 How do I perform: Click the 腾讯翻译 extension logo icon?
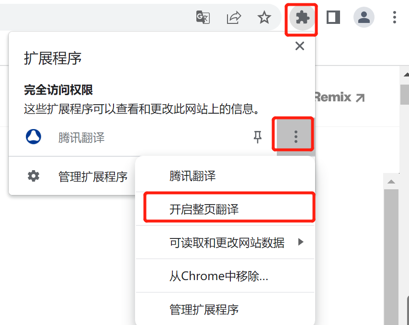point(34,137)
